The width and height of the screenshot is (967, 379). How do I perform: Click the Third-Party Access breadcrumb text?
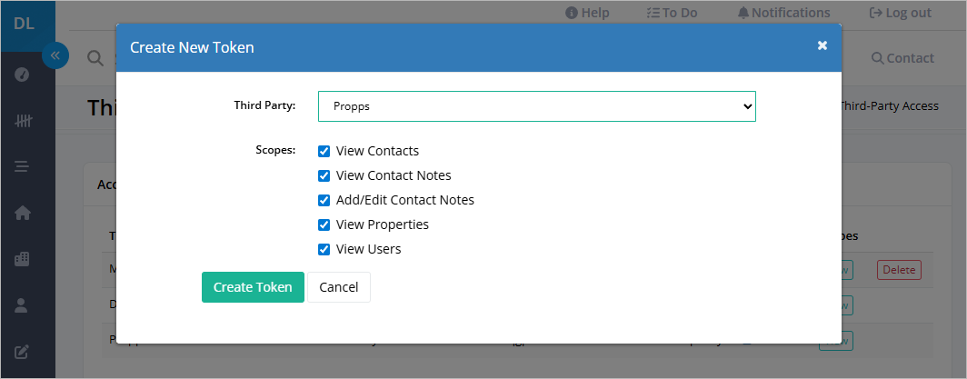[x=889, y=106]
